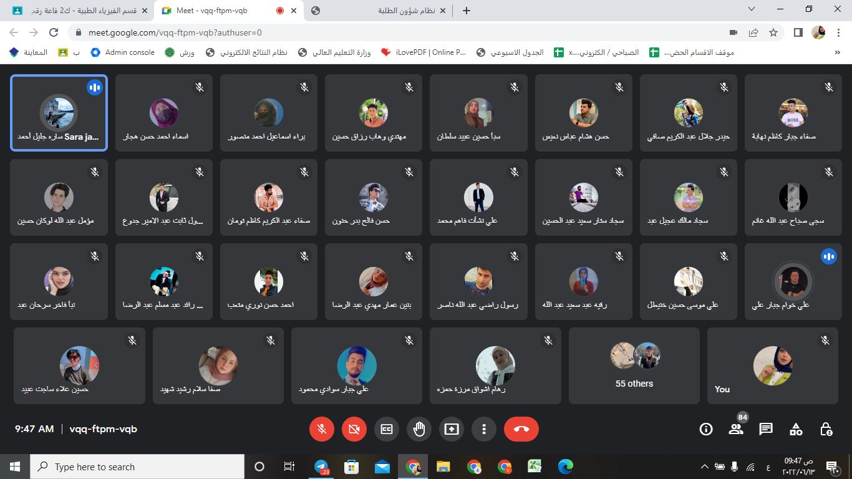Screen dimensions: 852x479
Task: Open the Activities panel icon
Action: click(796, 429)
